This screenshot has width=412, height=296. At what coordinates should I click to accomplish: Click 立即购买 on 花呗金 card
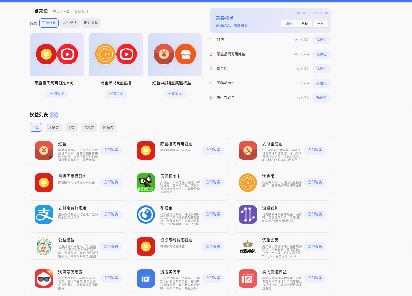point(213,214)
